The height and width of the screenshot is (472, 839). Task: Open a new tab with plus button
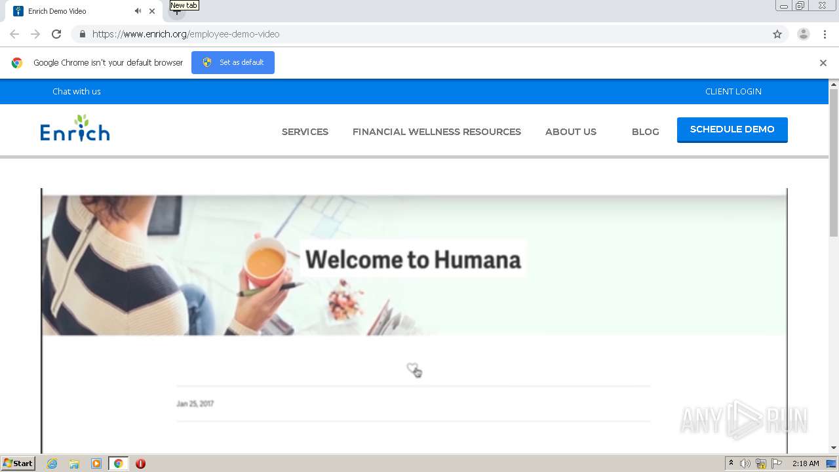click(x=176, y=11)
